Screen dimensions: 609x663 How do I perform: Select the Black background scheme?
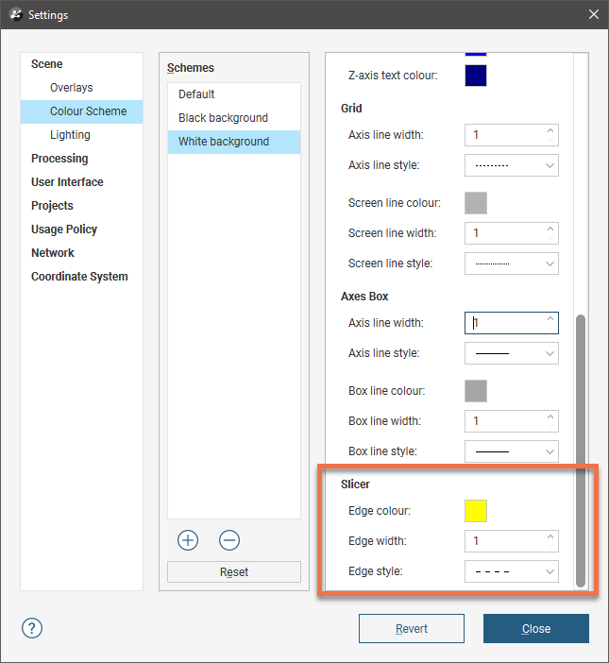point(223,118)
